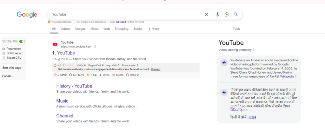325x128 pixels.
Task: Click SEOquake Parameters gear icon
Action: point(3,49)
